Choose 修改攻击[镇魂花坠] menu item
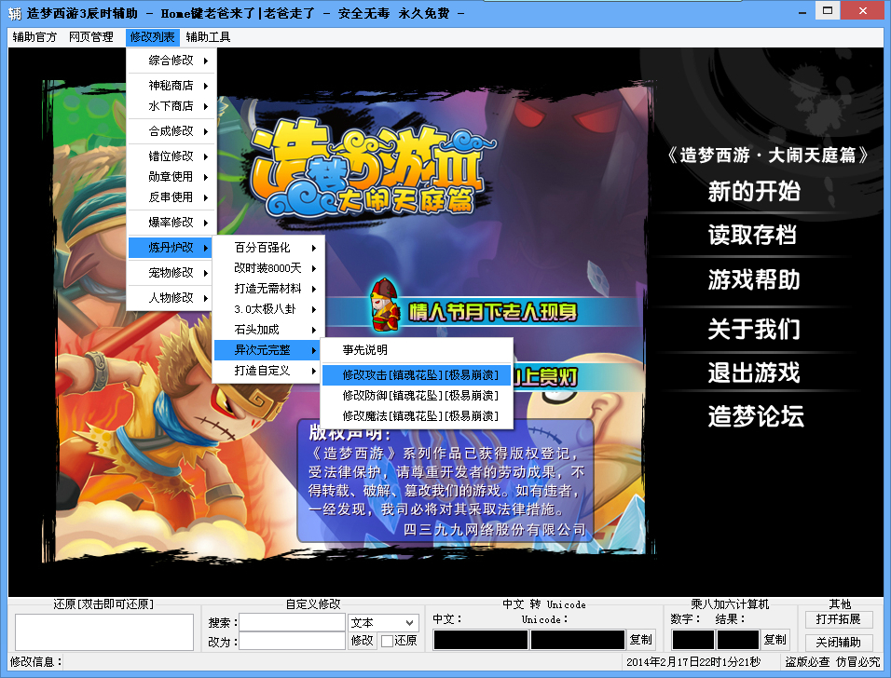The height and width of the screenshot is (678, 891). coord(418,375)
